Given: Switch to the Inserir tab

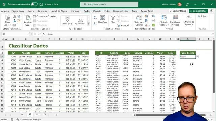Looking at the screenshot, I should coord(31,11).
